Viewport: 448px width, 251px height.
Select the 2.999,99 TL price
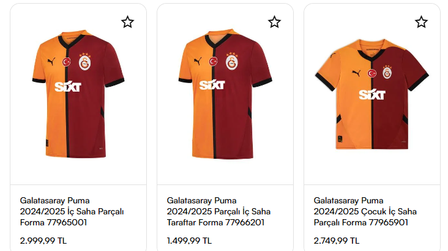pyautogui.click(x=43, y=241)
